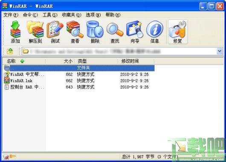226x162 pixels.
Task: Click the WinRAR 中文帮 help file icon
Action: (7, 74)
